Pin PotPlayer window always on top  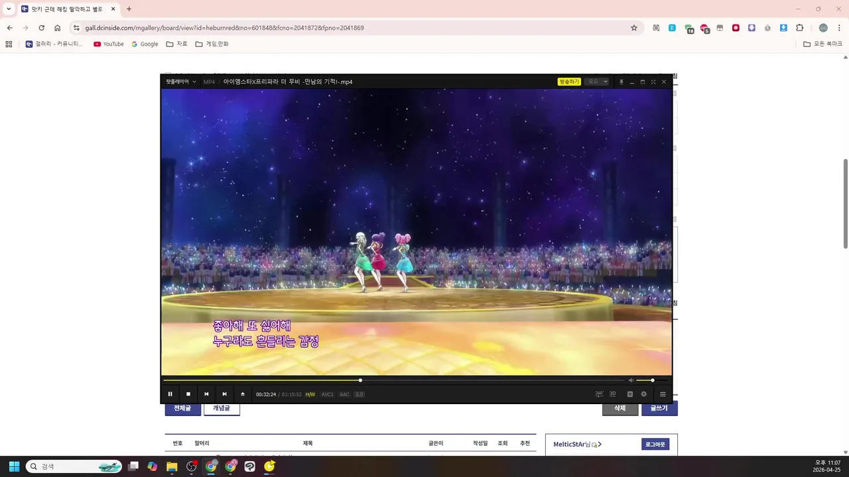pyautogui.click(x=621, y=81)
